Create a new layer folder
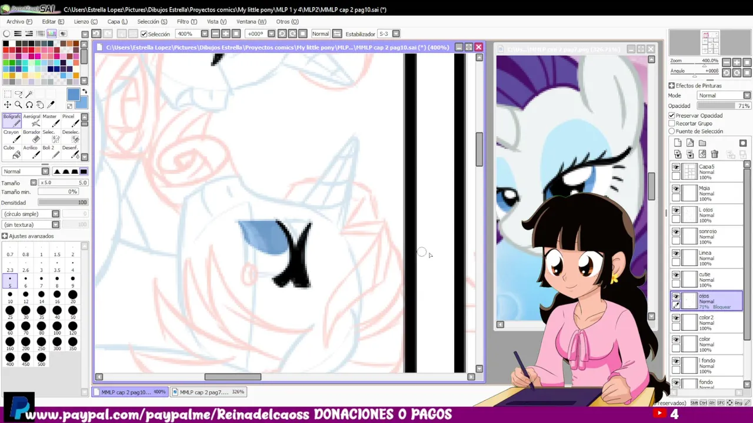Screen dimensions: 753x423 [702, 143]
